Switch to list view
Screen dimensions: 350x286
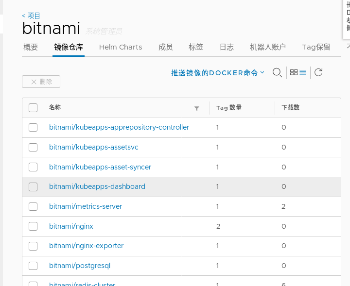303,72
